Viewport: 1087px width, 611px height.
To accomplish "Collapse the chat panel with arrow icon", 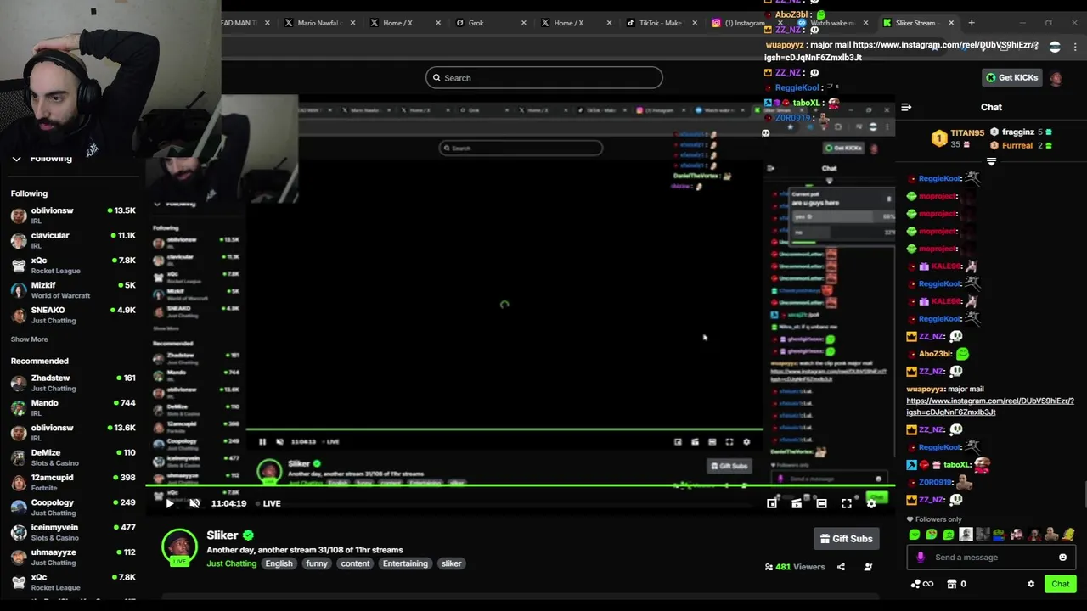I will pyautogui.click(x=906, y=108).
